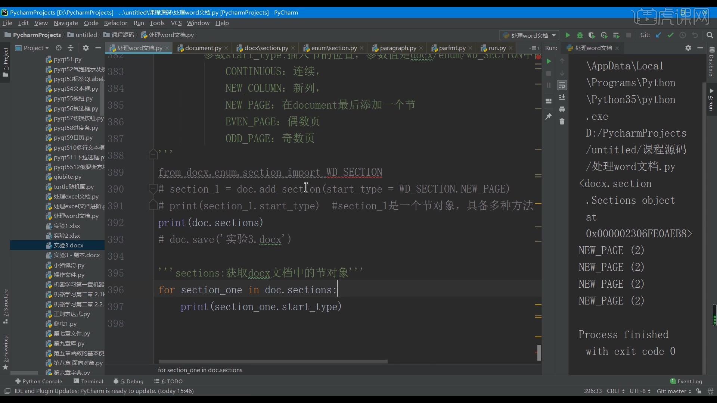Toggle soft-wrap in the Run console

coord(562,85)
